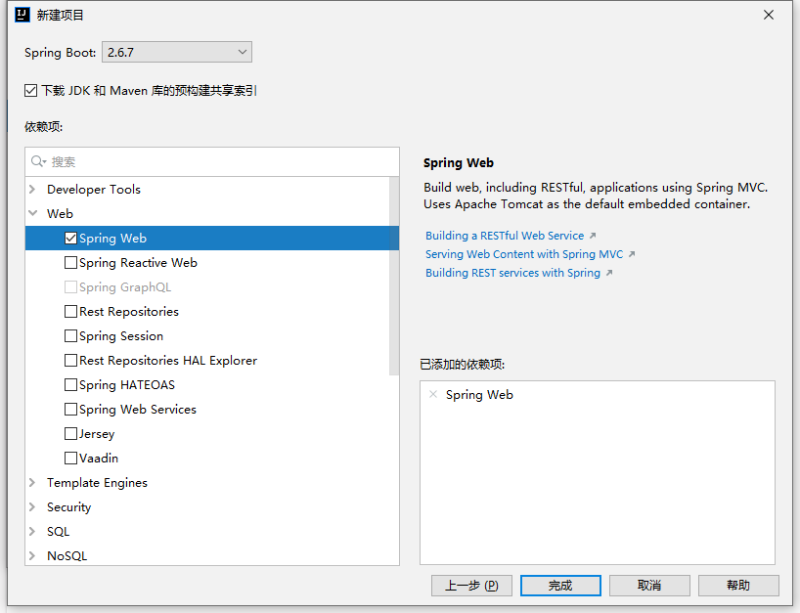Enable the Rest Repositories dependency checkbox

70,312
